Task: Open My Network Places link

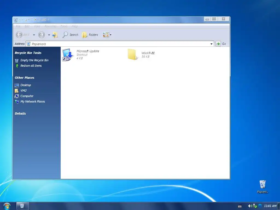Action: click(x=33, y=101)
